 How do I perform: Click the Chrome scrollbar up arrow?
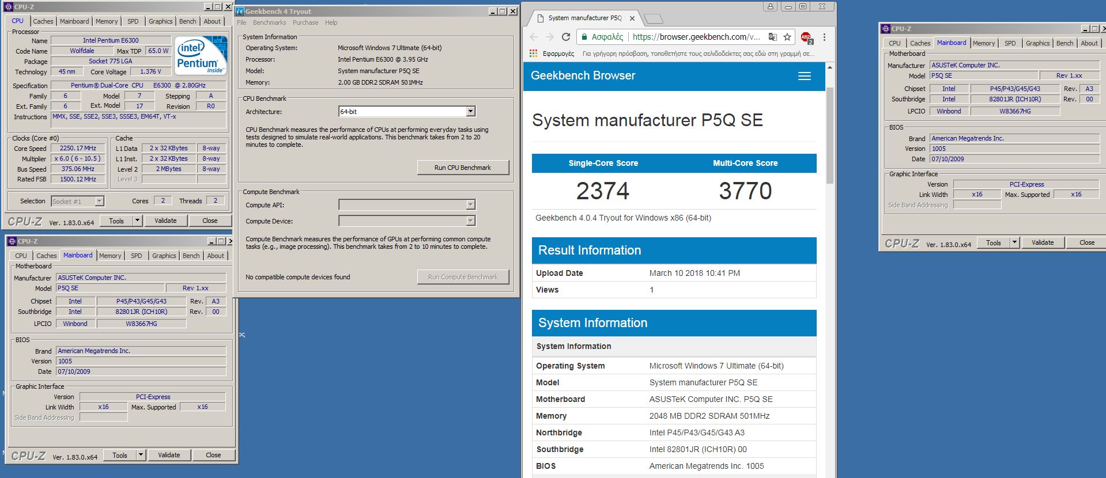coord(830,67)
